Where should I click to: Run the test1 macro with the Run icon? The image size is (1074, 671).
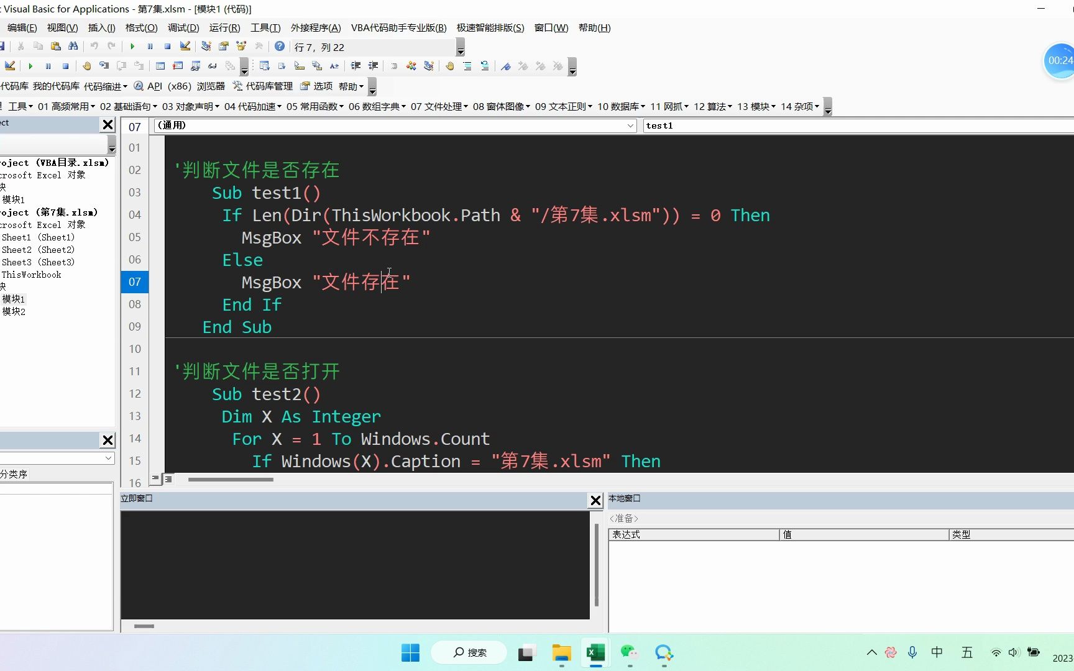(x=132, y=46)
